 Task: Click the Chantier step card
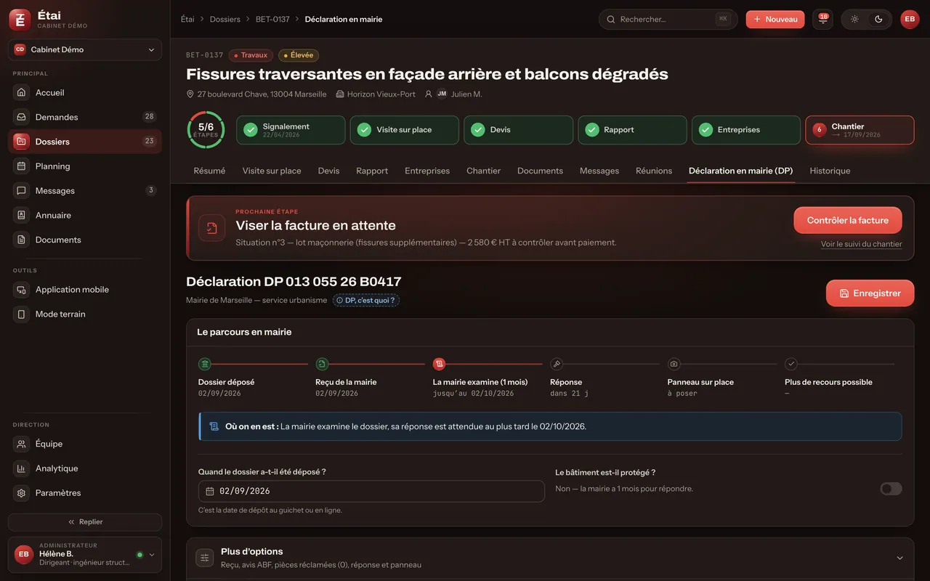860,130
